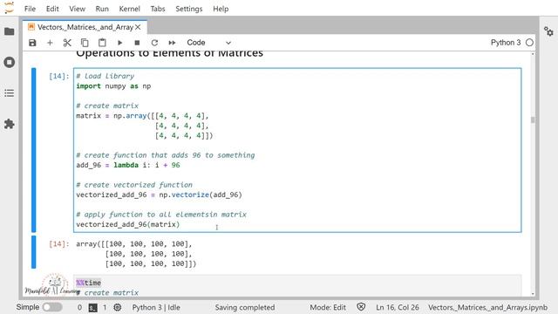The height and width of the screenshot is (314, 558).
Task: Toggle Simple interface mode switch
Action: point(52,307)
